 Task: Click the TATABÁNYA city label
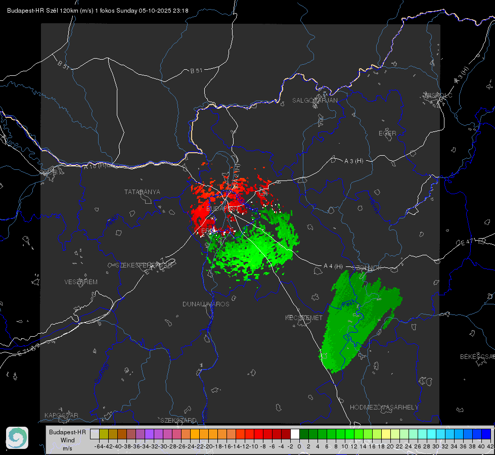click(142, 192)
